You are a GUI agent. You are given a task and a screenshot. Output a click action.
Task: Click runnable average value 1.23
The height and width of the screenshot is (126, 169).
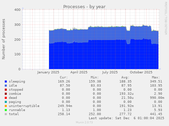(128, 110)
